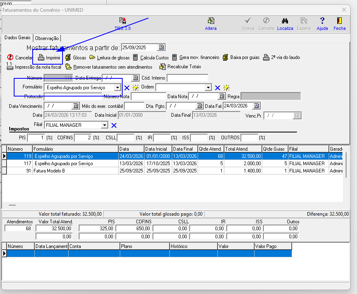The image size is (357, 294).
Task: Click the Imprimir printer icon
Action: 41,58
